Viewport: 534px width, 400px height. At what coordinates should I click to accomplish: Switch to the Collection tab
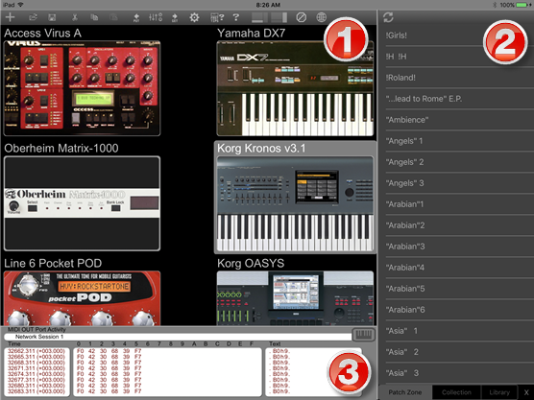click(x=456, y=392)
